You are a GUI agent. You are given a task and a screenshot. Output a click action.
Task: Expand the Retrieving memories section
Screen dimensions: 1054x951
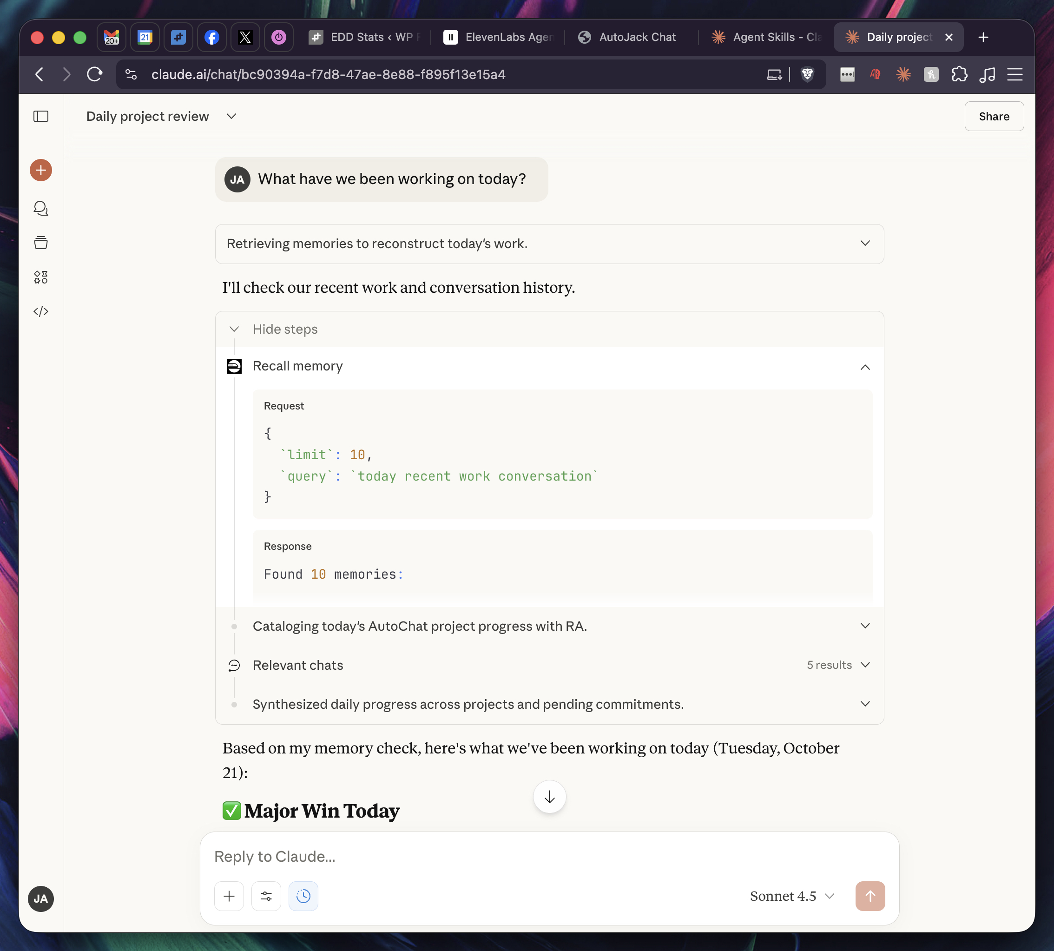(x=865, y=243)
